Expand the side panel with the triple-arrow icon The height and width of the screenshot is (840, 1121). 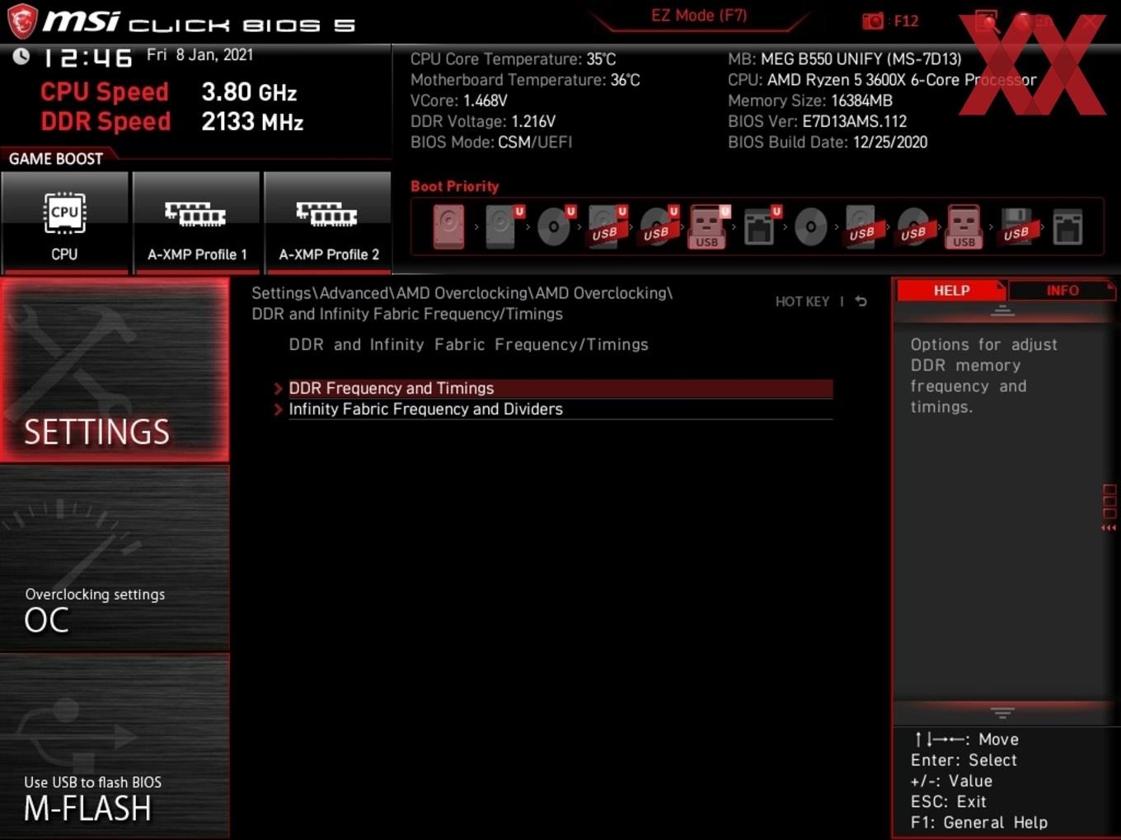click(x=1109, y=528)
